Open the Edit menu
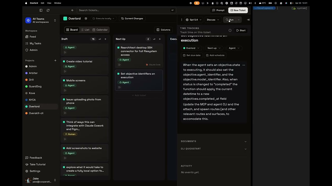Viewport: 332px width, 186px height. [x=43, y=3]
